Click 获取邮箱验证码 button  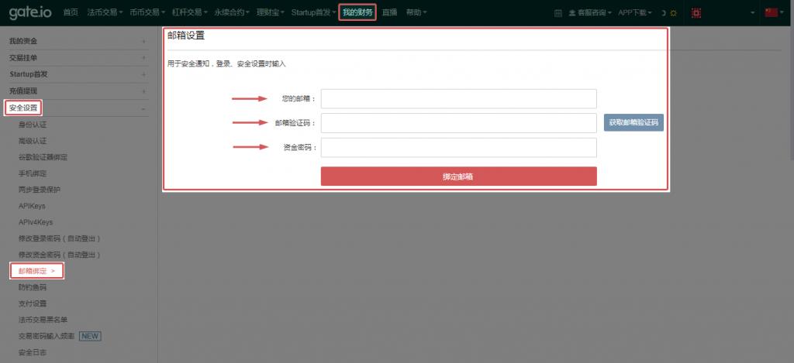click(x=633, y=122)
